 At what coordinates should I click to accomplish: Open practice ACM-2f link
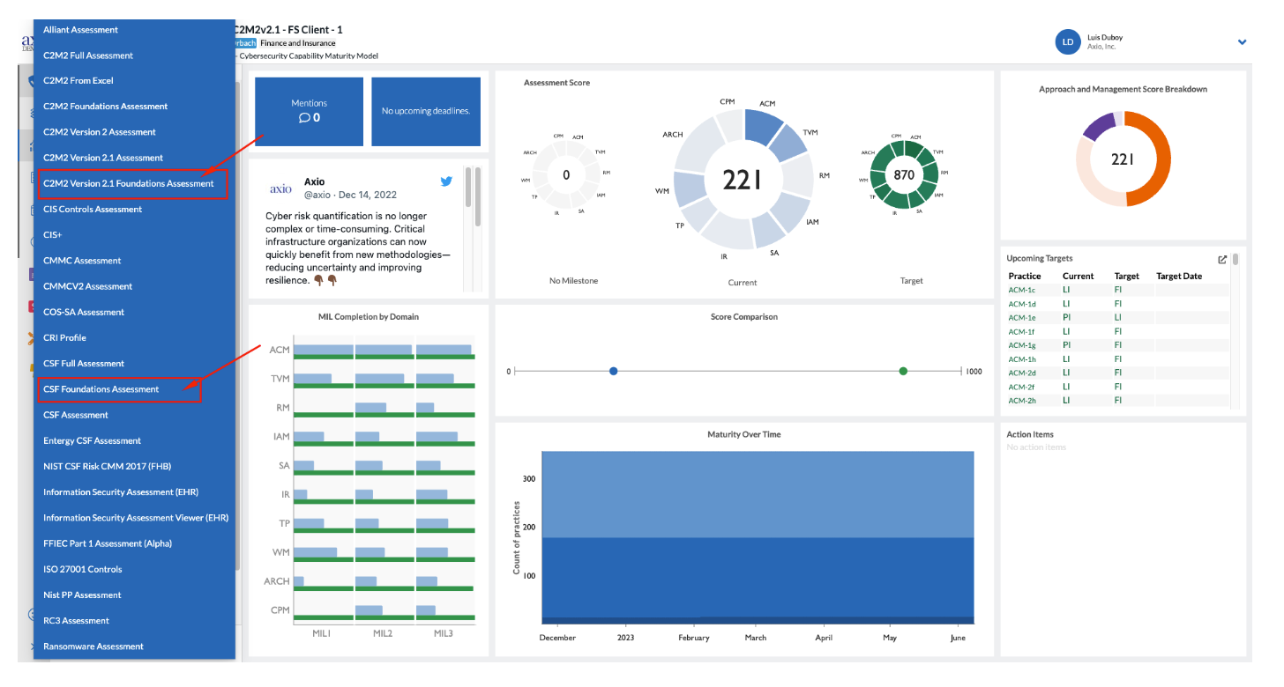[x=1022, y=387]
